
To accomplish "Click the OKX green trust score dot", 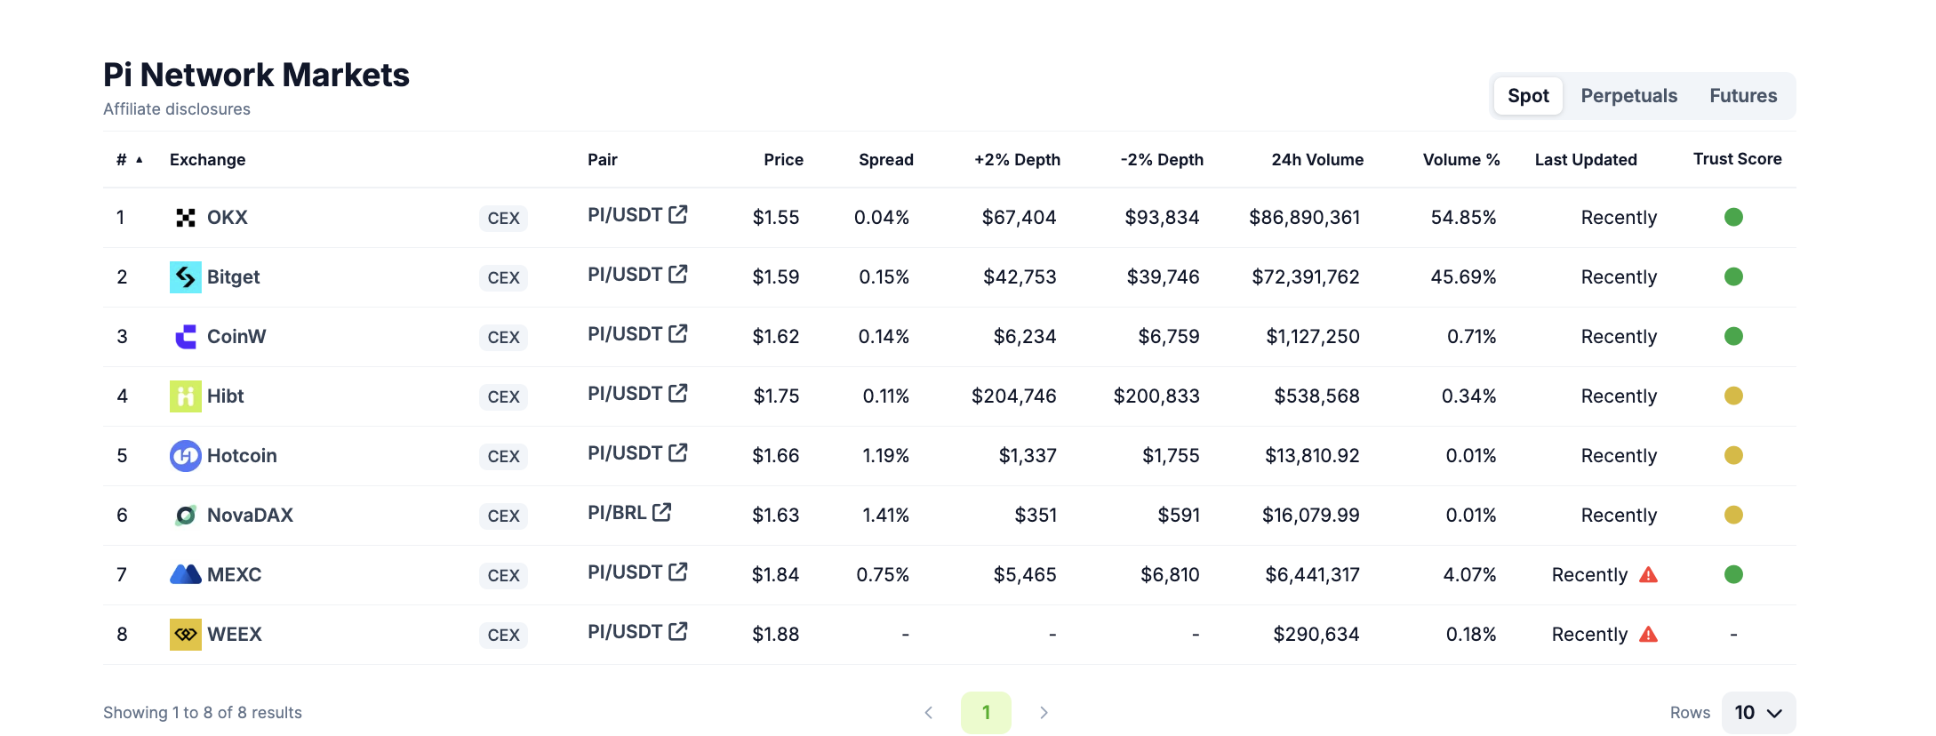I will click(x=1733, y=217).
